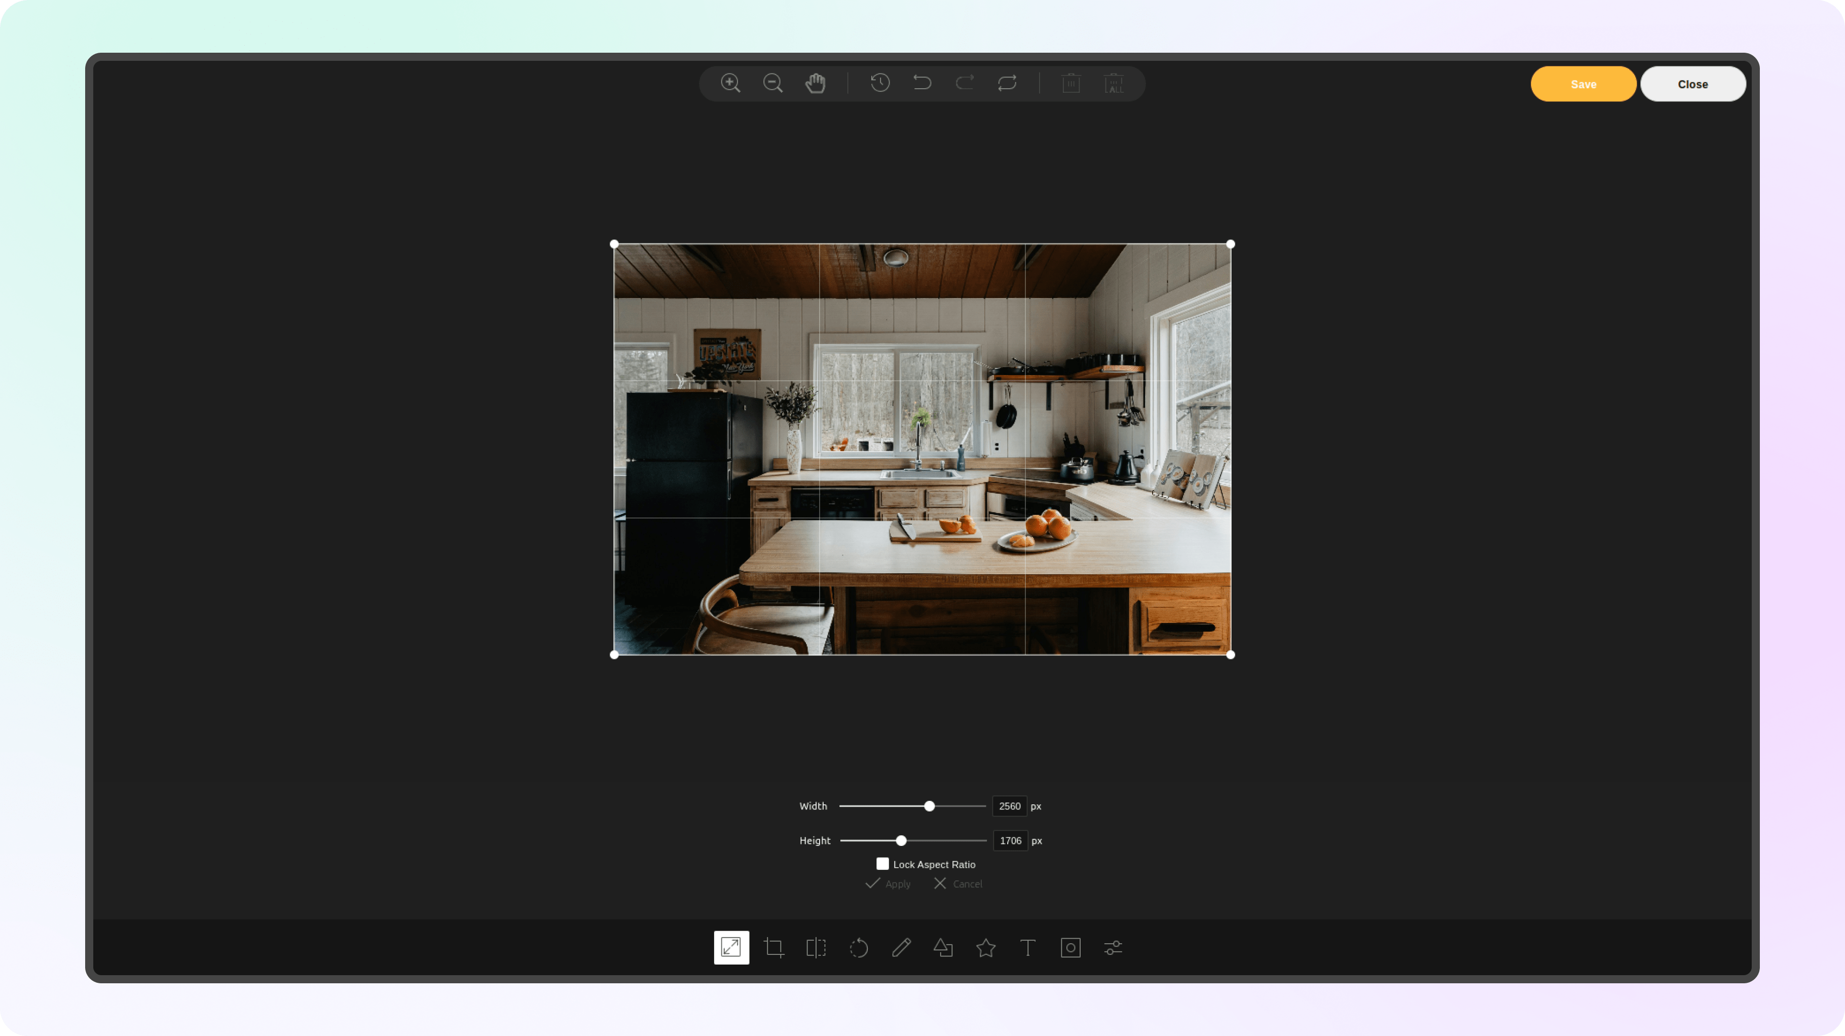Click the kitchen photo on the canvas
Image resolution: width=1845 pixels, height=1036 pixels.
[x=922, y=450]
